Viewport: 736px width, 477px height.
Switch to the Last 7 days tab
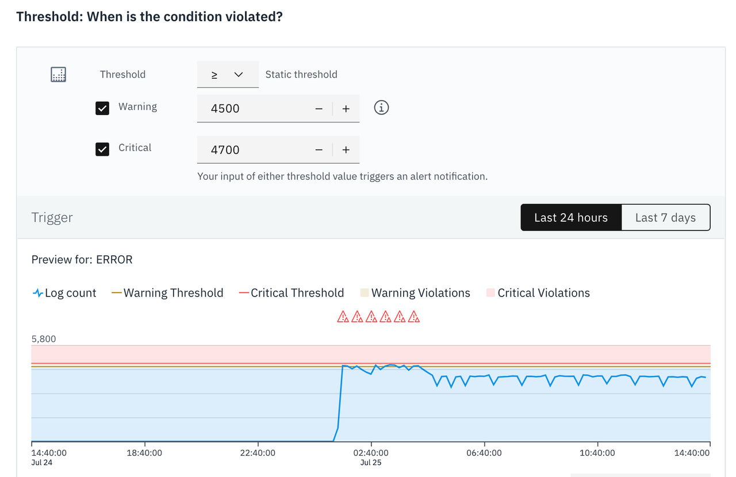tap(665, 217)
